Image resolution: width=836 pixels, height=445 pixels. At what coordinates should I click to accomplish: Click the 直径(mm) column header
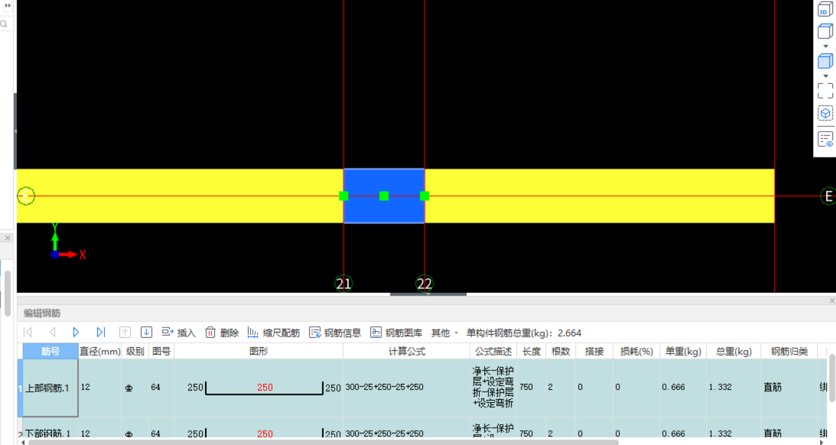100,351
